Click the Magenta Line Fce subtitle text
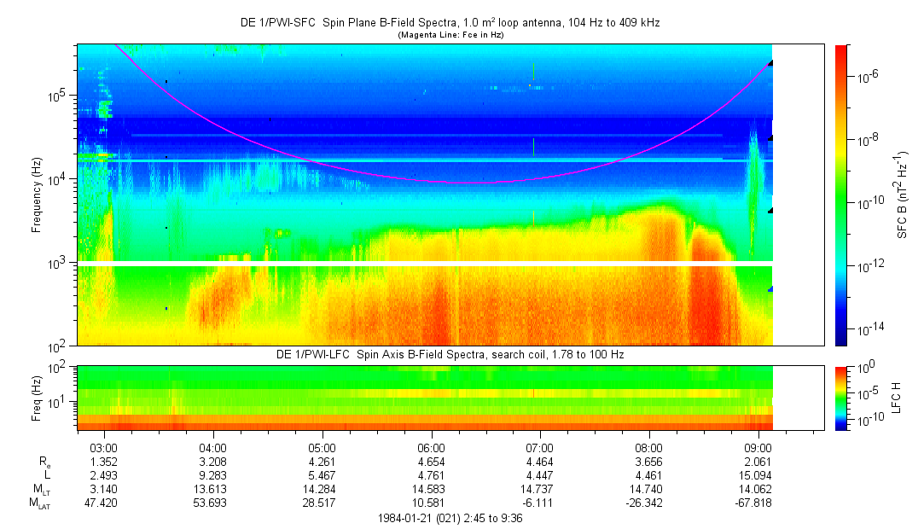Image resolution: width=924 pixels, height=529 pixels. point(450,35)
